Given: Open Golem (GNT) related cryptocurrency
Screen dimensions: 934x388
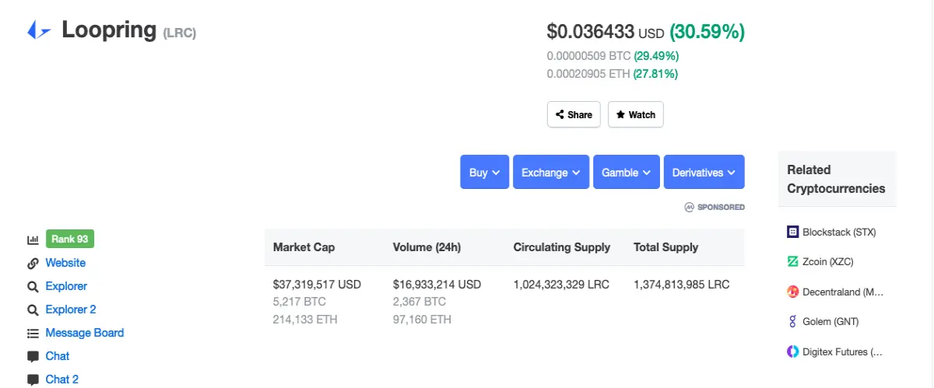Looking at the screenshot, I should click(x=830, y=321).
